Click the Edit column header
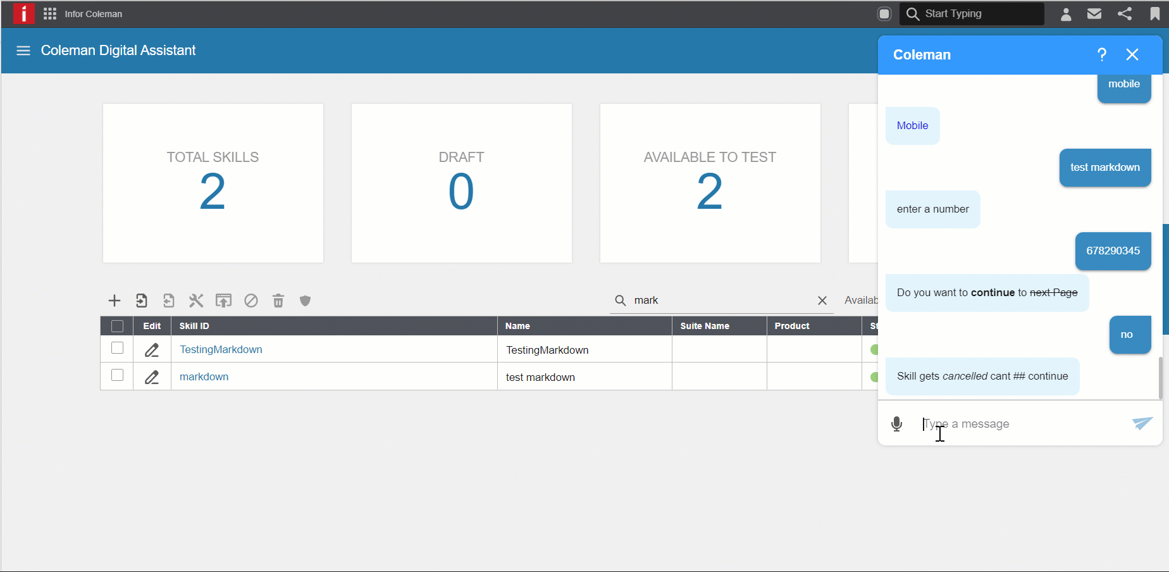This screenshot has width=1169, height=572. tap(152, 326)
